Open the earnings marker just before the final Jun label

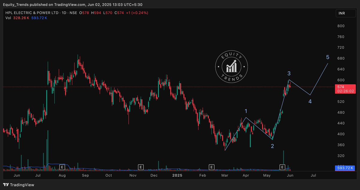pyautogui.click(x=282, y=167)
